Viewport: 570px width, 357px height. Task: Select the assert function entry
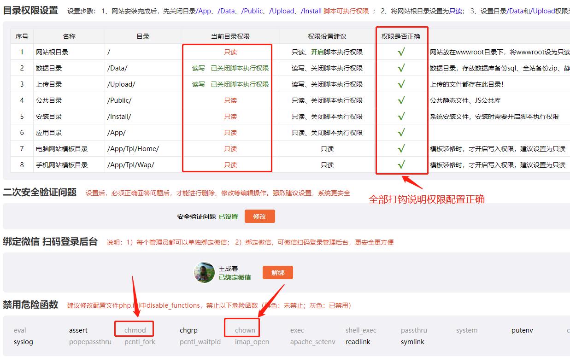point(78,330)
